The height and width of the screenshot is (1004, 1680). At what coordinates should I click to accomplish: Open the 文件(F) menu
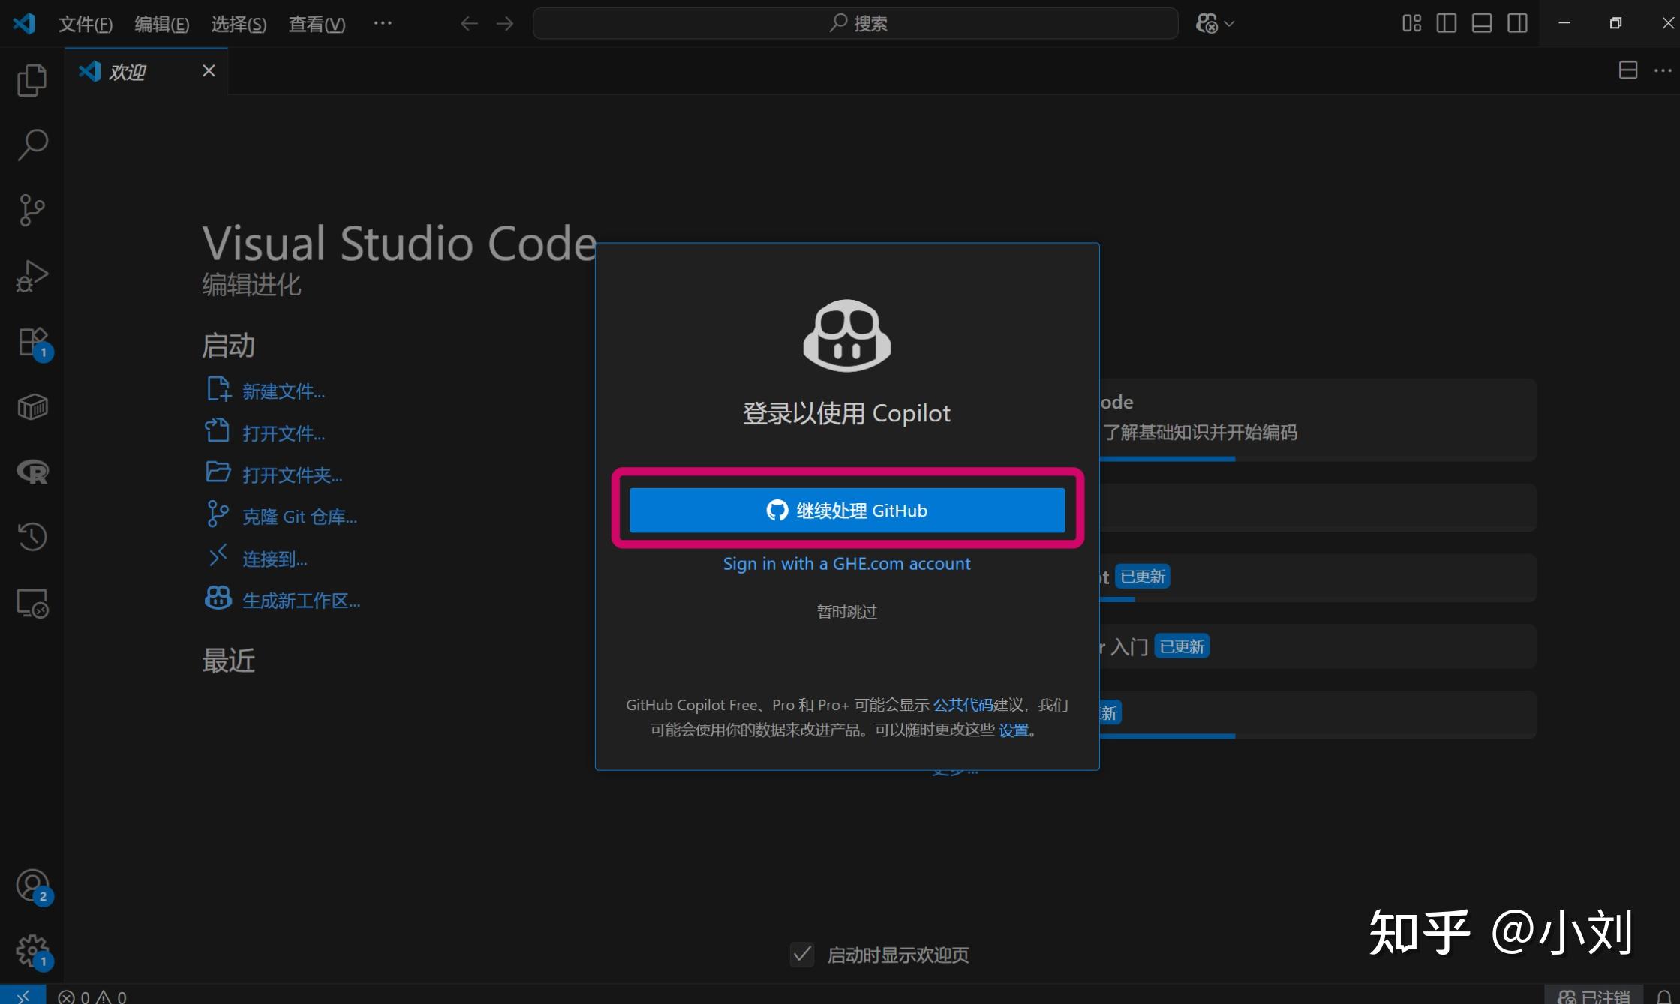[x=85, y=23]
